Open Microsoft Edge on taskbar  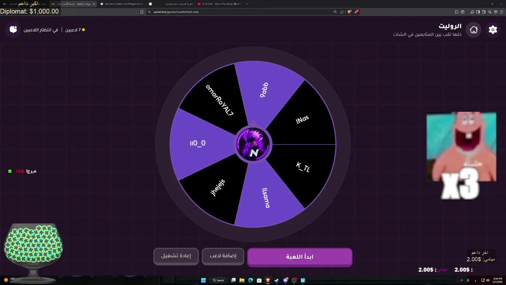pos(251,280)
